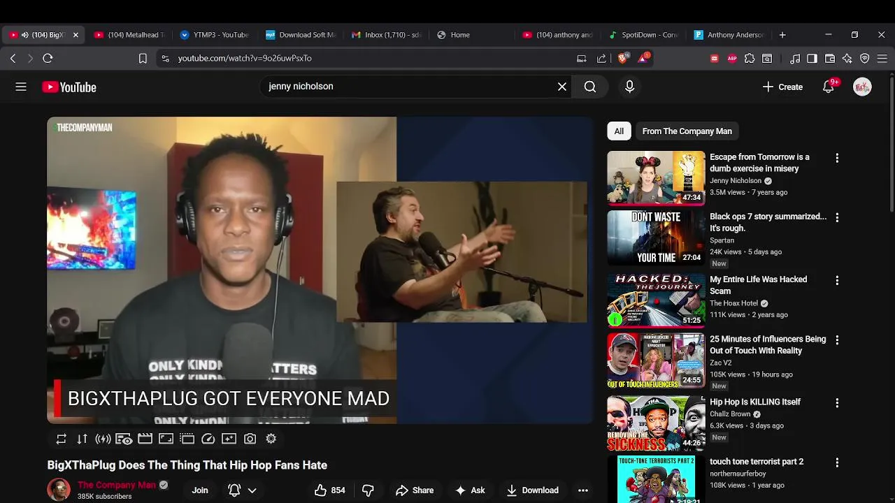This screenshot has width=895, height=503.
Task: Take a screenshot with the camera icon
Action: (250, 439)
